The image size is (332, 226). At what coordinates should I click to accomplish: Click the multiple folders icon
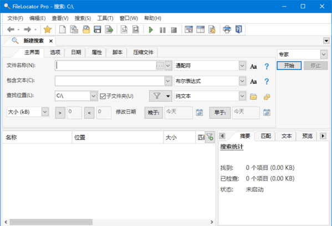[x=267, y=97]
